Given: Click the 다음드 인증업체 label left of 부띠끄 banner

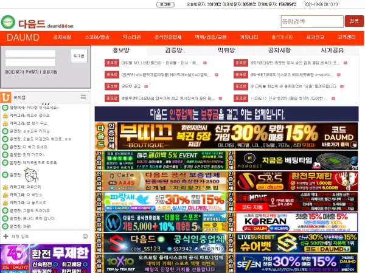Looking at the screenshot, I should (x=106, y=136).
